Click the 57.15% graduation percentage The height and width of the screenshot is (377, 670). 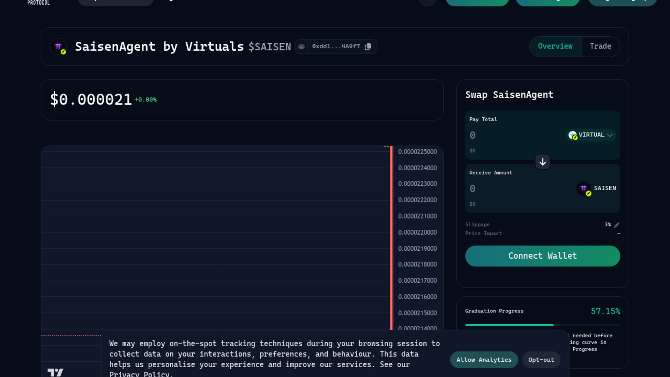coord(605,311)
